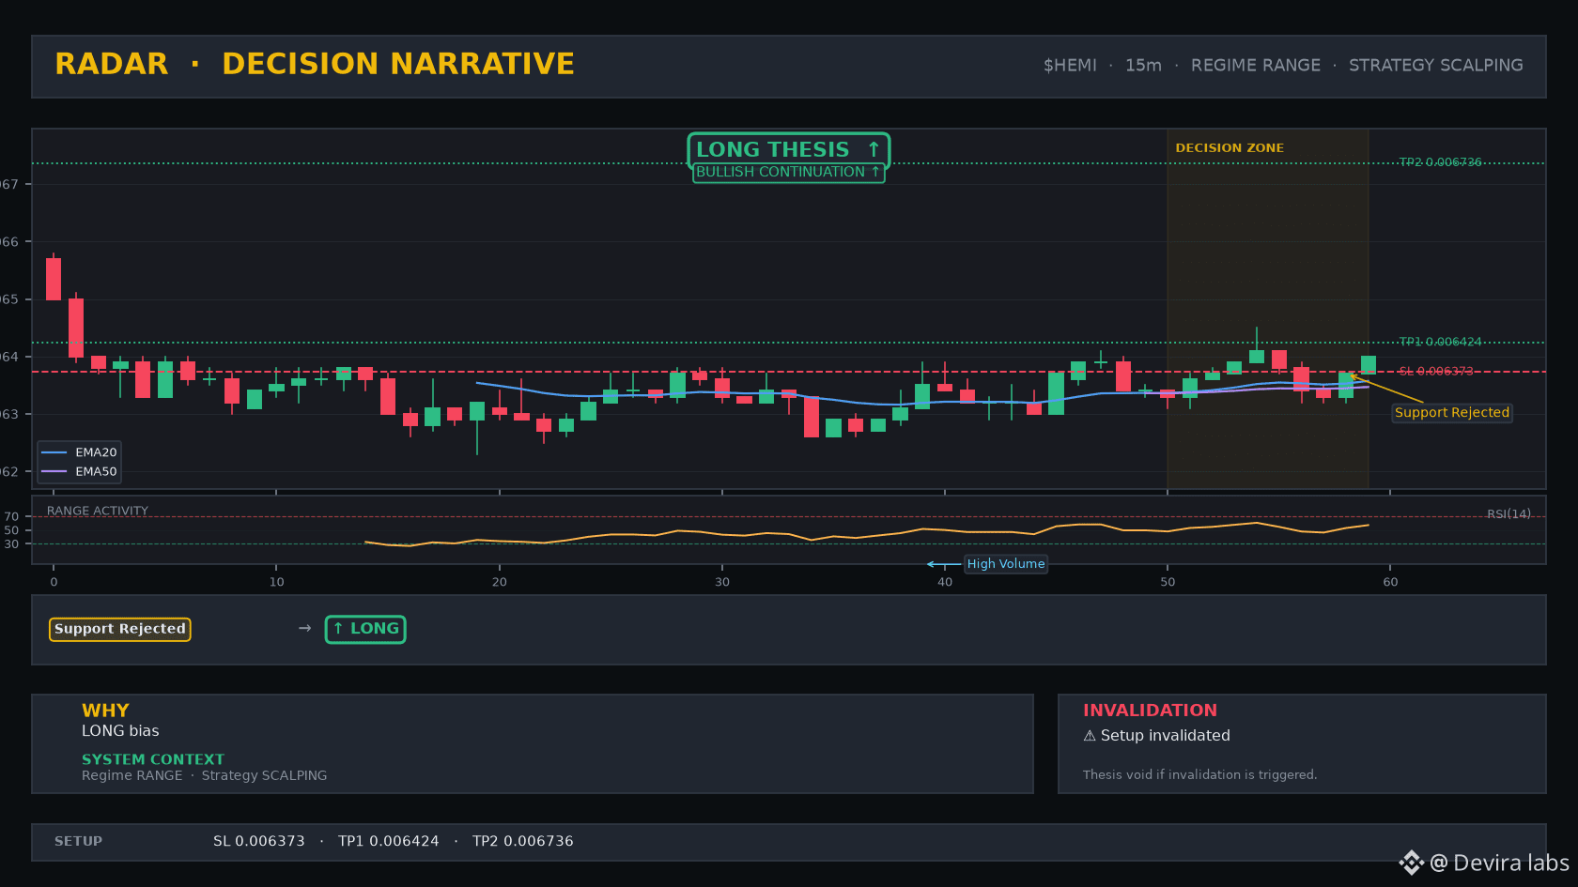1578x887 pixels.
Task: Click the Support Rejected chart annotation
Action: click(1452, 413)
